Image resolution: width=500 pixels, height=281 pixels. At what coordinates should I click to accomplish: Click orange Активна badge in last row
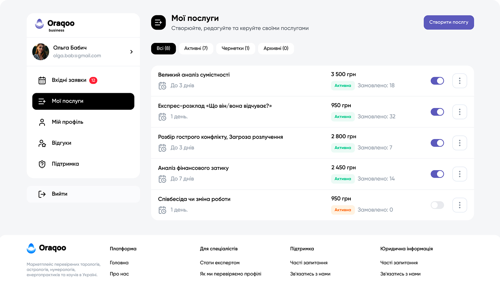click(343, 210)
